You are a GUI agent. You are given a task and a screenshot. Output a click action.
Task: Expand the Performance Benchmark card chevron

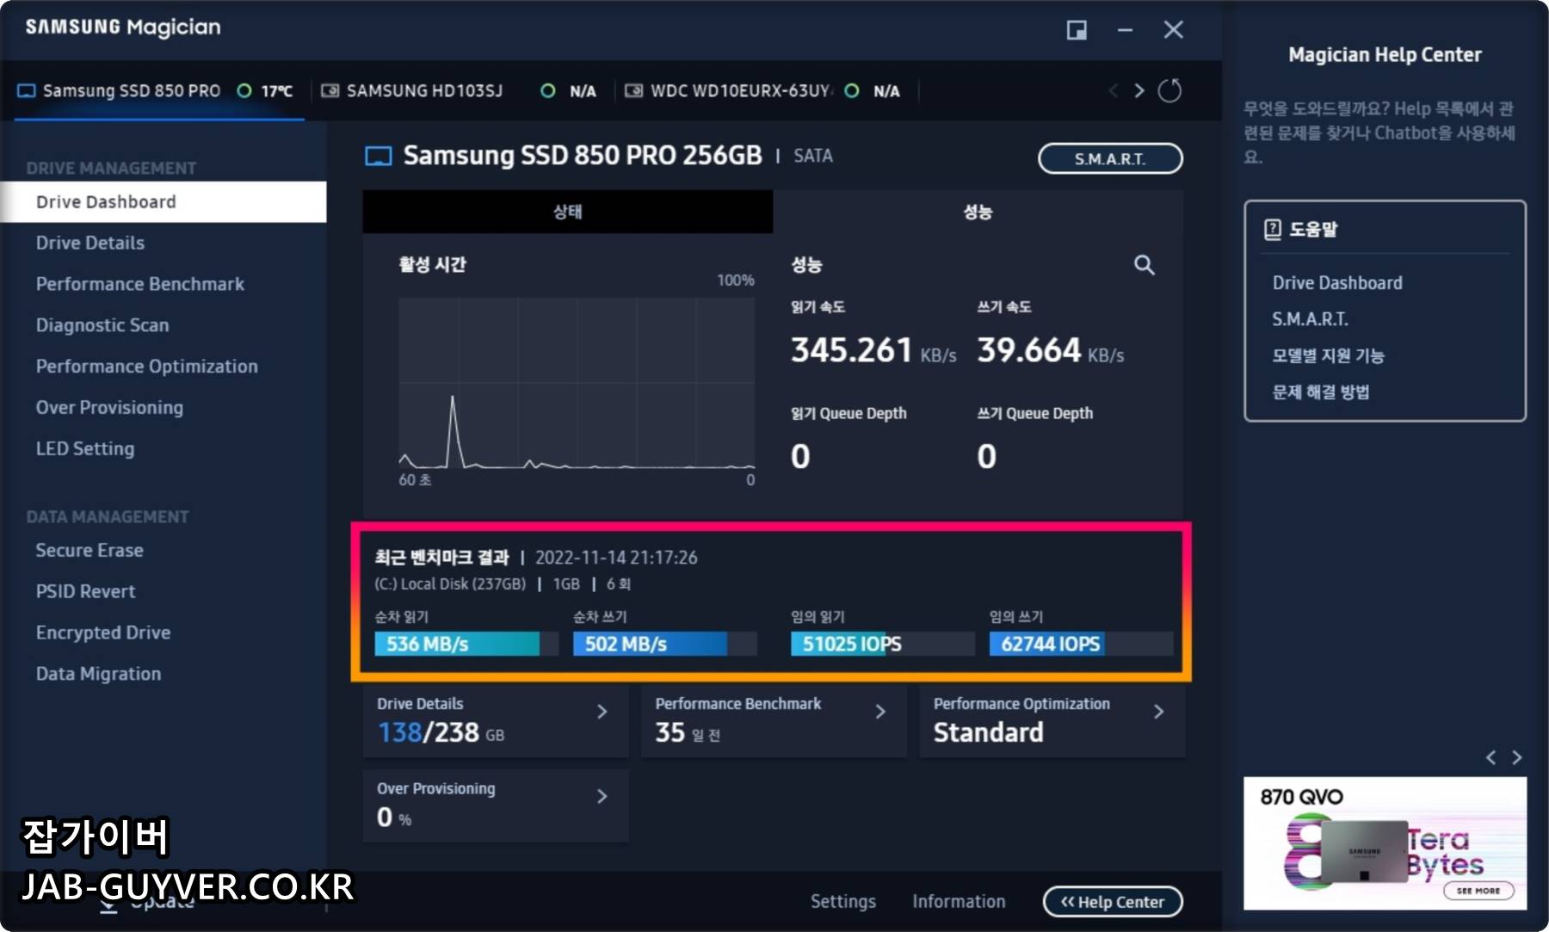click(880, 711)
